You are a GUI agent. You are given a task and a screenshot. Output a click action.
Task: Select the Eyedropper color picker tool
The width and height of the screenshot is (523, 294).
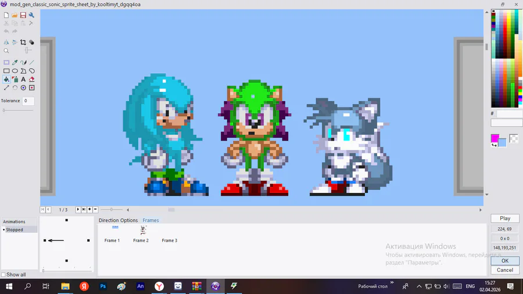pyautogui.click(x=15, y=62)
